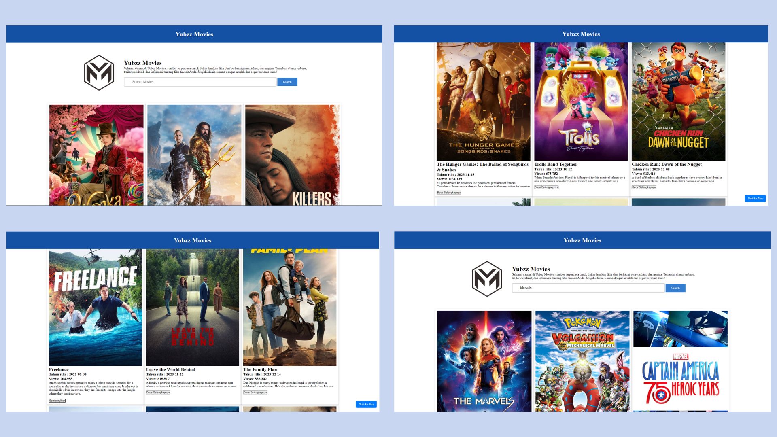Open the Chicken Run Dawn of the Nugget poster
The image size is (777, 437).
[x=679, y=102]
